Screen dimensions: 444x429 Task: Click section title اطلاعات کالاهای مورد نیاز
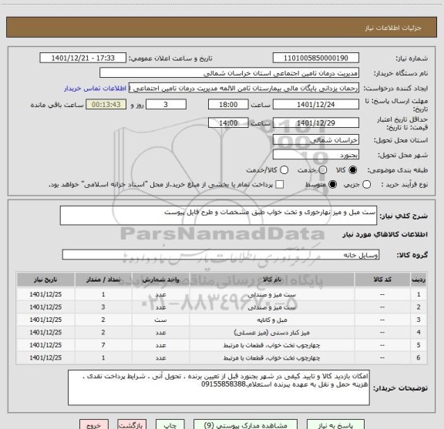click(385, 235)
